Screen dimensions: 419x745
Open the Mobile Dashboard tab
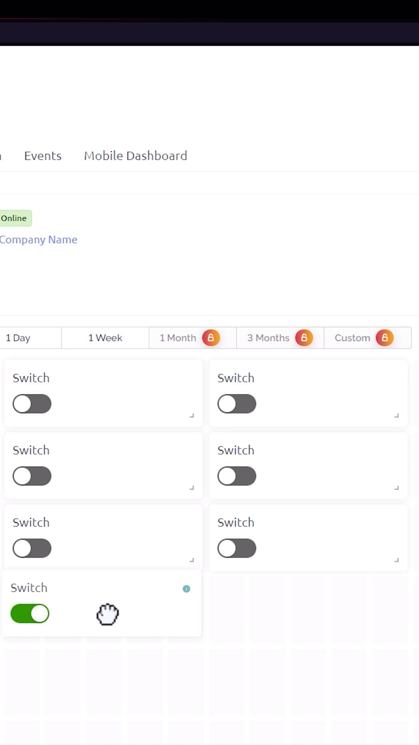(x=135, y=156)
